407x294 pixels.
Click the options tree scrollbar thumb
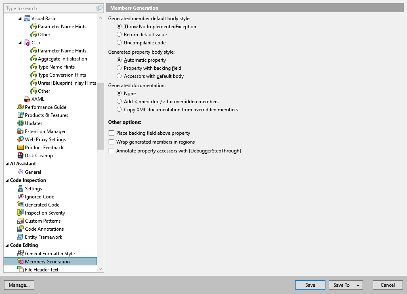[x=100, y=116]
